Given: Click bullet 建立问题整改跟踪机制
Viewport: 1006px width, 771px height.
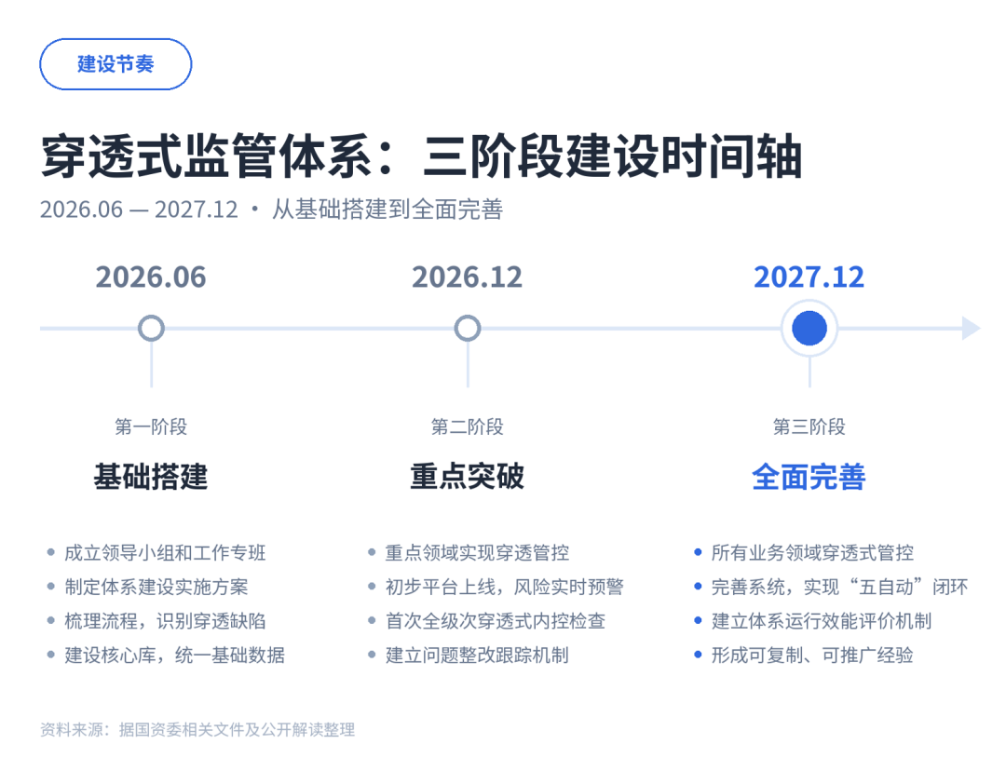Looking at the screenshot, I should [x=477, y=655].
